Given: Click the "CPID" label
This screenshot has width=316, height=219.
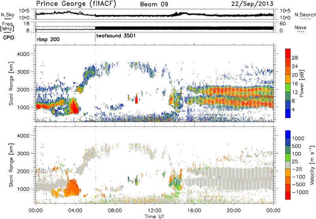Looking at the screenshot, I should (9, 38).
